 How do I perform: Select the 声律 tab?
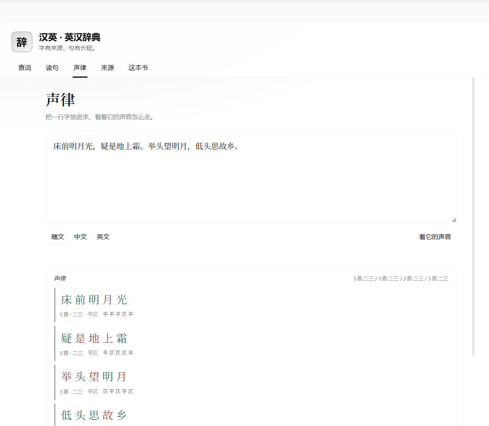click(x=80, y=68)
